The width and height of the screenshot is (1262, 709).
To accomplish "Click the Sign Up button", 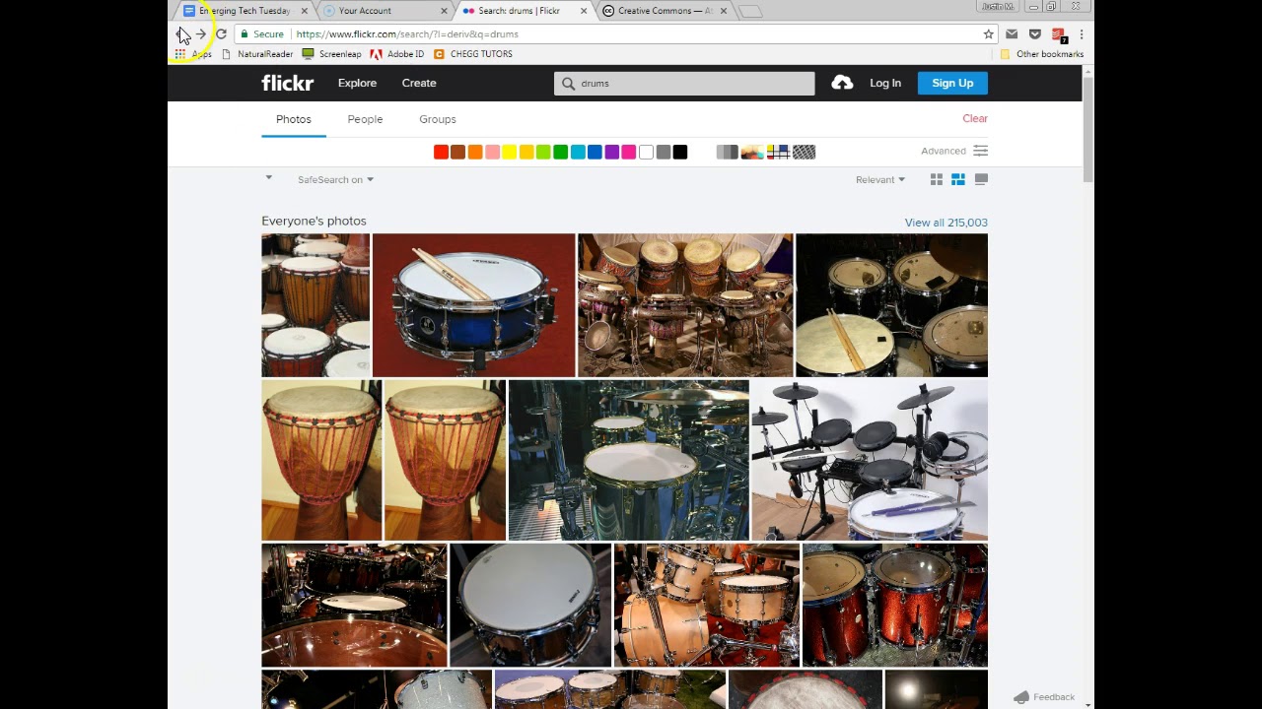I will pos(952,83).
